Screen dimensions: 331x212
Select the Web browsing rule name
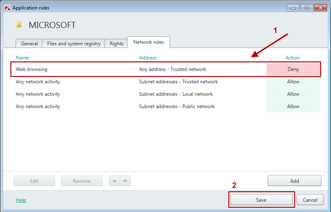coord(32,69)
